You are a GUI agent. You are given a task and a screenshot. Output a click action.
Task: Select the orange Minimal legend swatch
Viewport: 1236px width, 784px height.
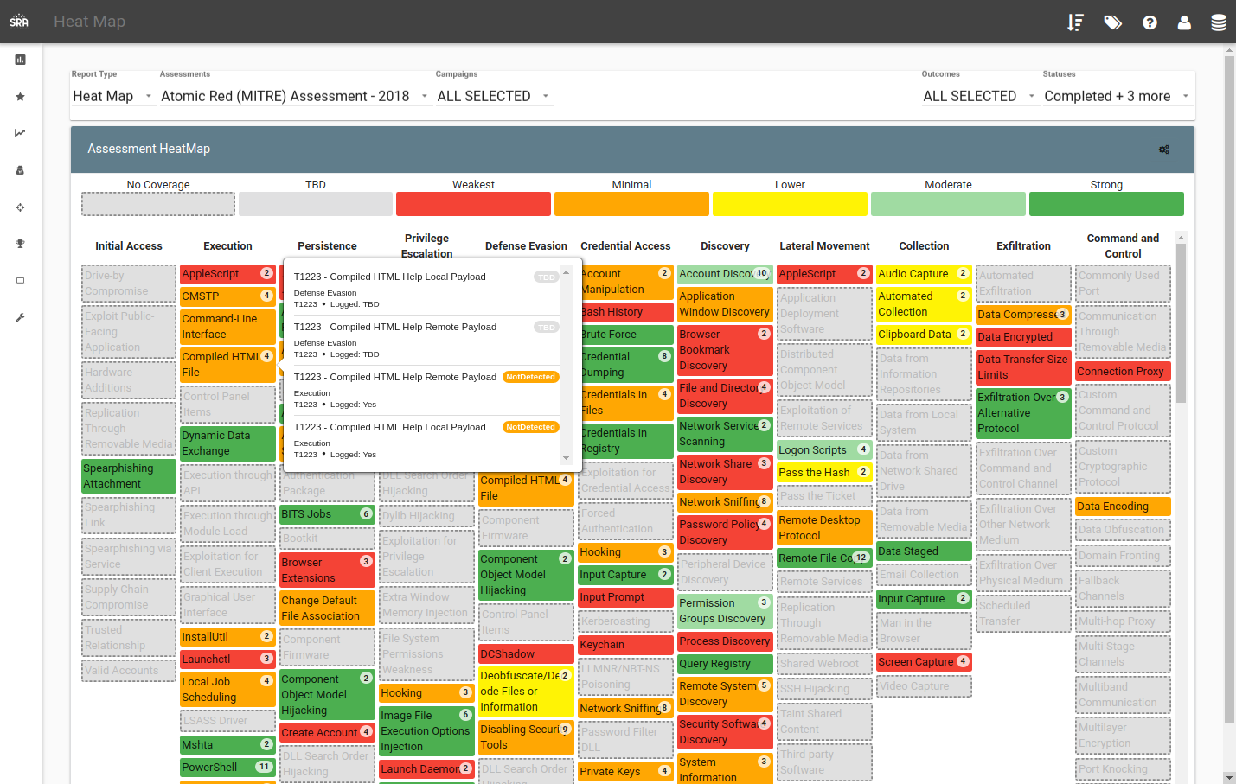(631, 204)
